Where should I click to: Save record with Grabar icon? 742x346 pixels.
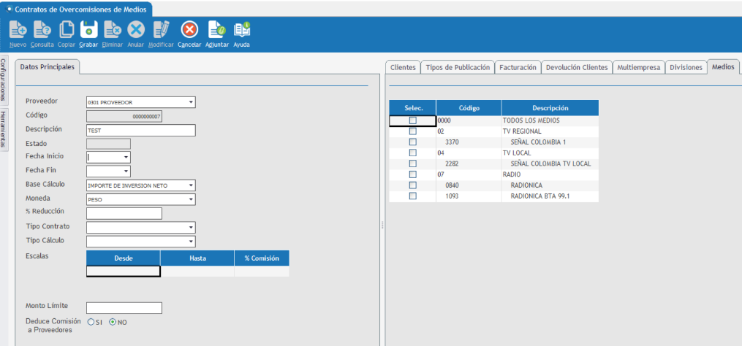(88, 30)
